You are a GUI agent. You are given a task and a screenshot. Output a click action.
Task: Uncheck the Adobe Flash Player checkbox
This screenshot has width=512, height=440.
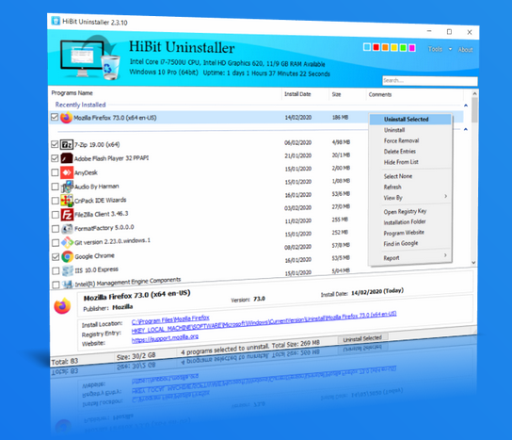coord(55,158)
